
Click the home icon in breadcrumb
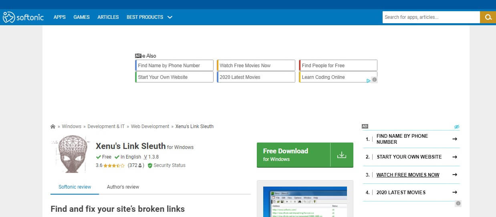point(53,127)
